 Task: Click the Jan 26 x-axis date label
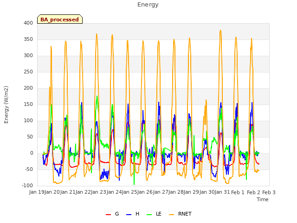coord(145,192)
